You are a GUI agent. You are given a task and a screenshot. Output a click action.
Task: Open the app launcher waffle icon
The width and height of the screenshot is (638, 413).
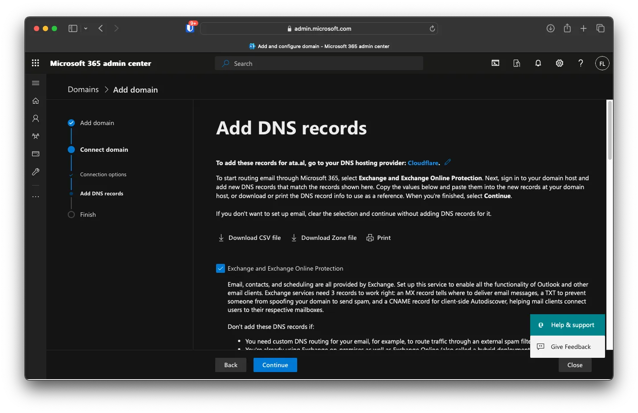(x=36, y=63)
